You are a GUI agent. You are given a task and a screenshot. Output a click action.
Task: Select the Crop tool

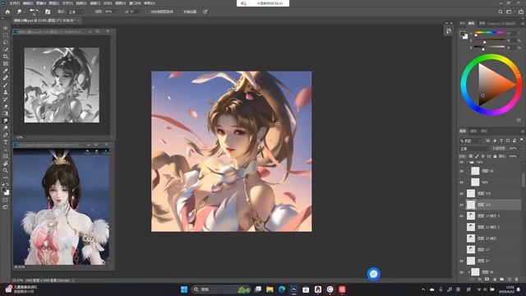tap(6, 57)
